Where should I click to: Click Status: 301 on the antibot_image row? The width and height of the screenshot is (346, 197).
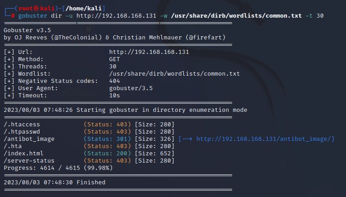107,139
